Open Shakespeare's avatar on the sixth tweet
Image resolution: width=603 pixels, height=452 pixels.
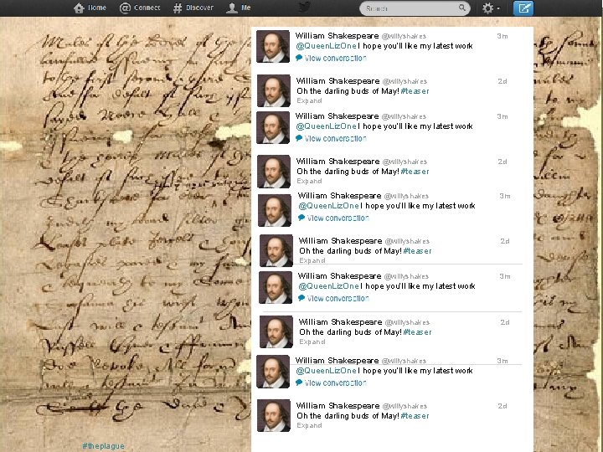[276, 250]
